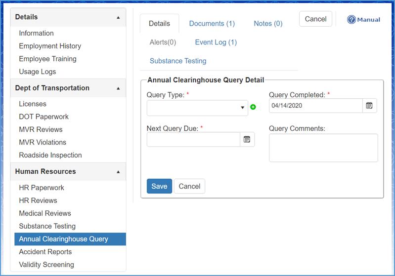Collapse the Human Resources section
The image size is (395, 276).
118,172
